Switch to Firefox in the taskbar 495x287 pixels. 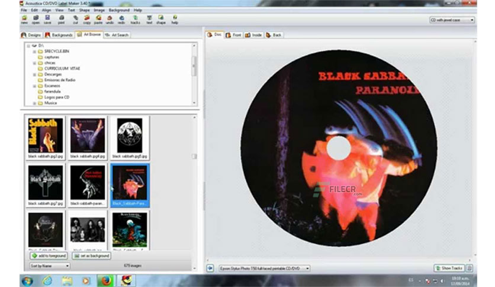pos(106,280)
